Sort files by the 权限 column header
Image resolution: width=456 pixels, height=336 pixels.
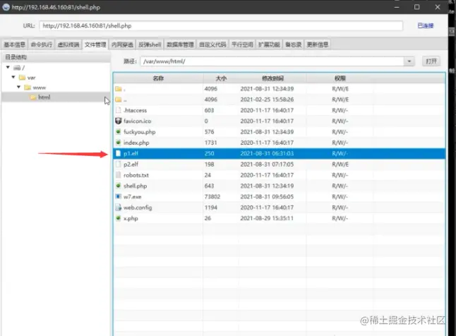coord(340,78)
